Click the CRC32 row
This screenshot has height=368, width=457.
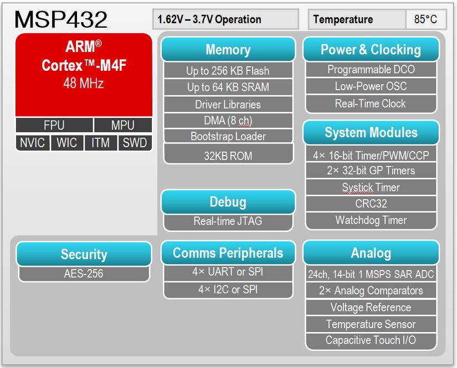(x=371, y=204)
